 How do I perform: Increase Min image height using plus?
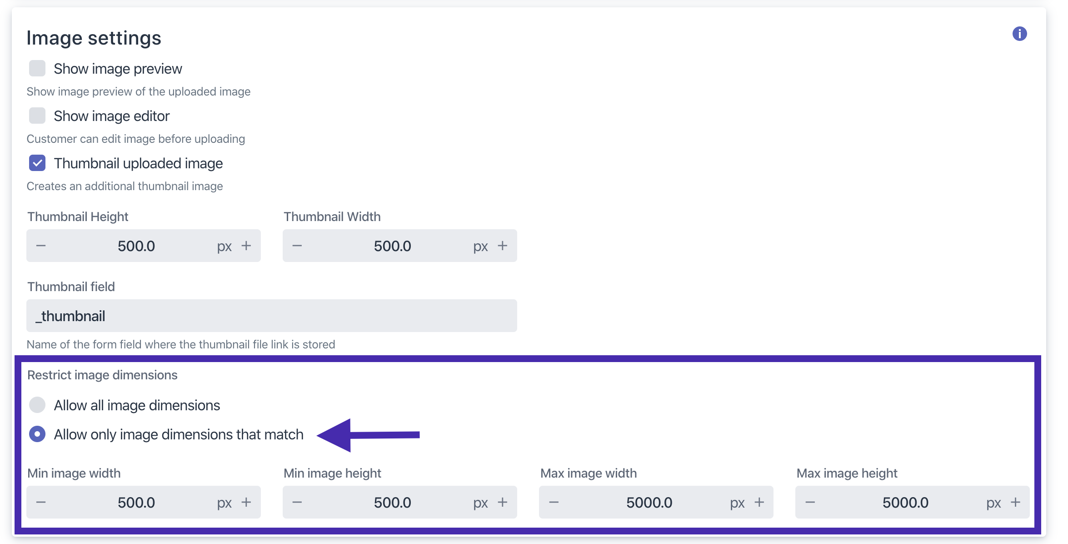click(503, 503)
